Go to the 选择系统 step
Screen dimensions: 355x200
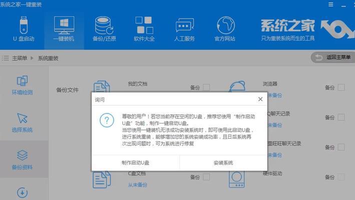(x=22, y=122)
